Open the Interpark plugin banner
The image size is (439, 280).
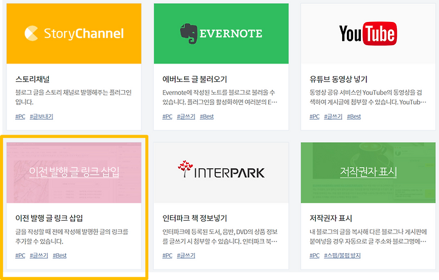[x=221, y=173]
